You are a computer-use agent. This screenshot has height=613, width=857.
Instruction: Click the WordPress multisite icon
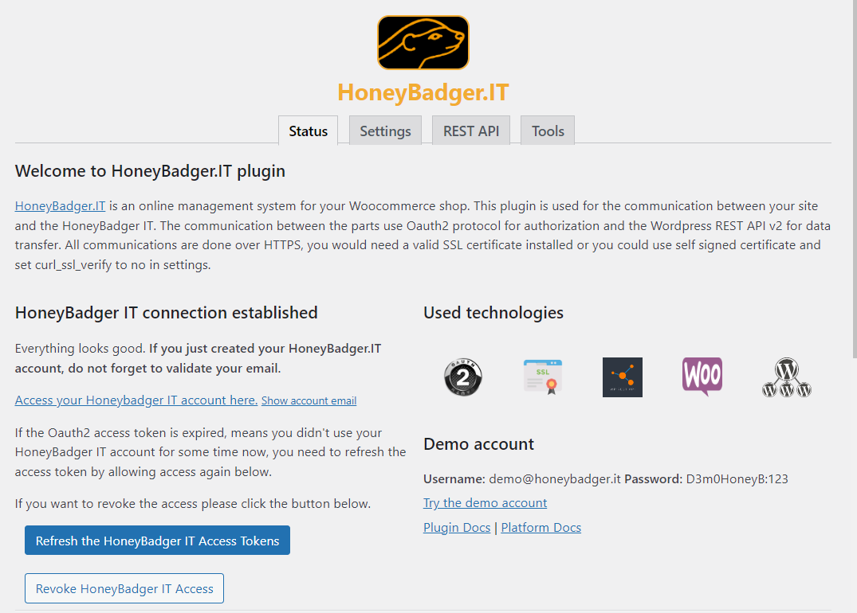click(786, 377)
